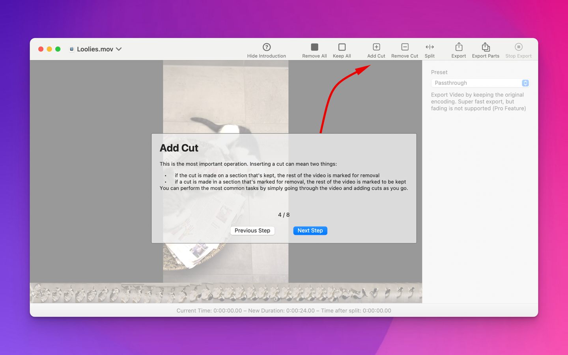This screenshot has width=568, height=355.
Task: Click the video preview of the cat
Action: pos(226,99)
